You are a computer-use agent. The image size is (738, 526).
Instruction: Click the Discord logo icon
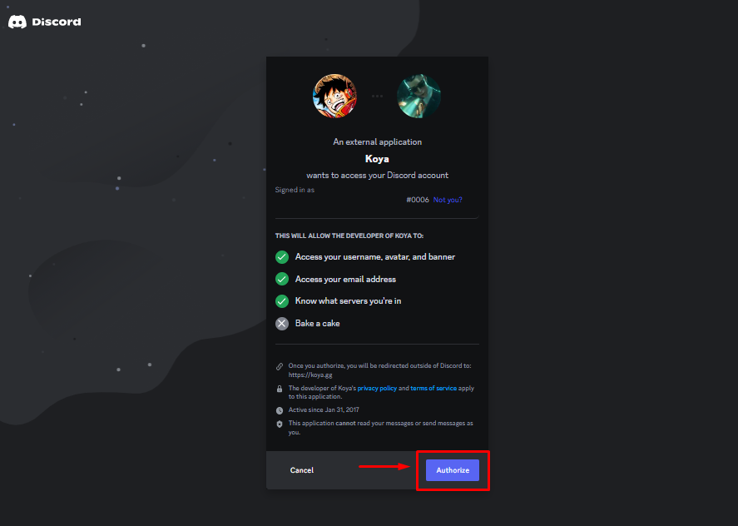point(17,22)
